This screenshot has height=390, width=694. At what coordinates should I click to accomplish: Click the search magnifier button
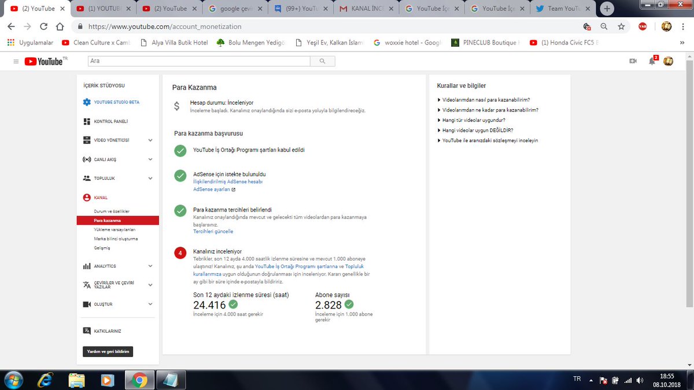pos(323,61)
